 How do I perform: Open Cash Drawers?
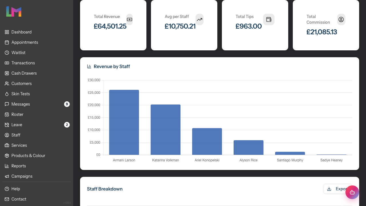pos(37,73)
